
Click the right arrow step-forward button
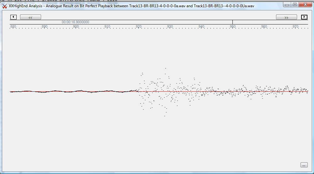(x=304, y=17)
